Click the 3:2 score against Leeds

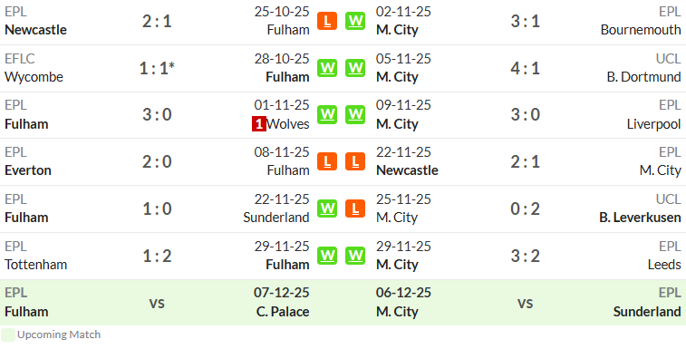(x=525, y=257)
